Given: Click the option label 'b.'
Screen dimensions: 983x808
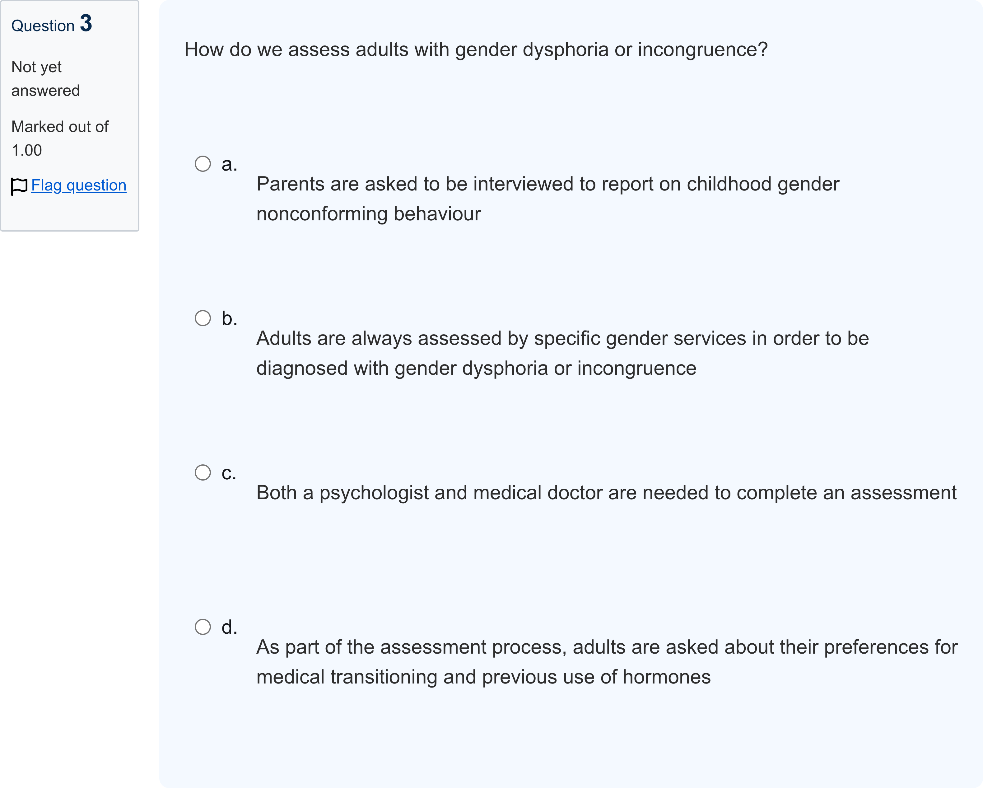Looking at the screenshot, I should coord(229,318).
